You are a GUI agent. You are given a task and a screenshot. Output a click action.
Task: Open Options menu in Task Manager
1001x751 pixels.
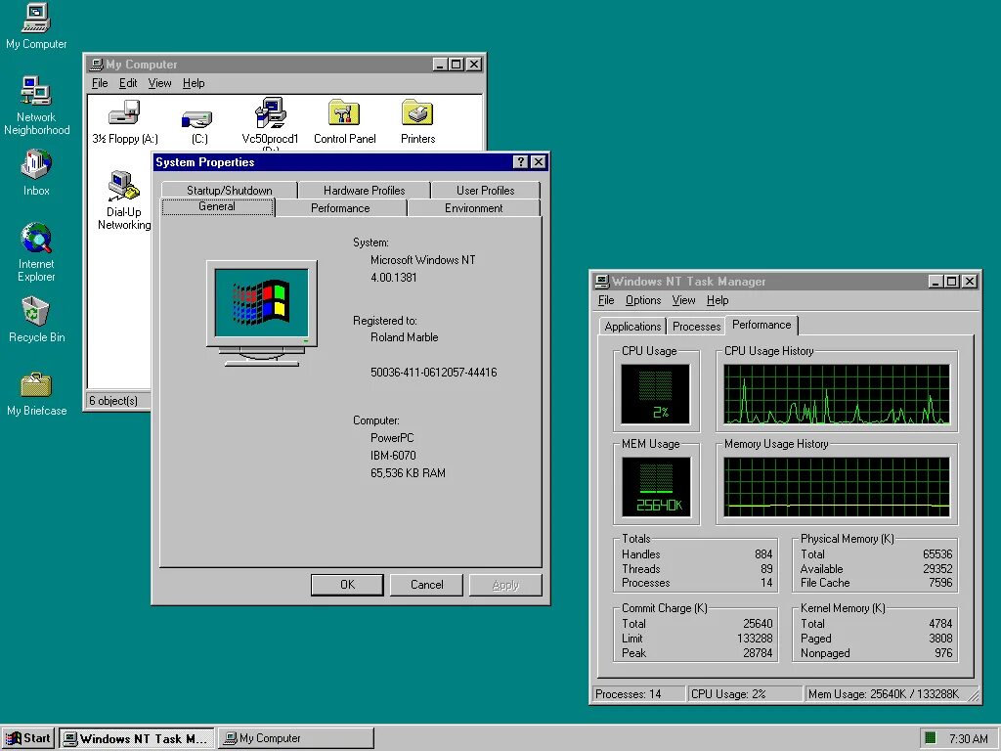click(643, 300)
